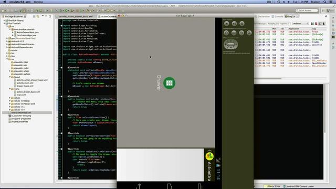Expand Android Dependencies

click(7, 47)
